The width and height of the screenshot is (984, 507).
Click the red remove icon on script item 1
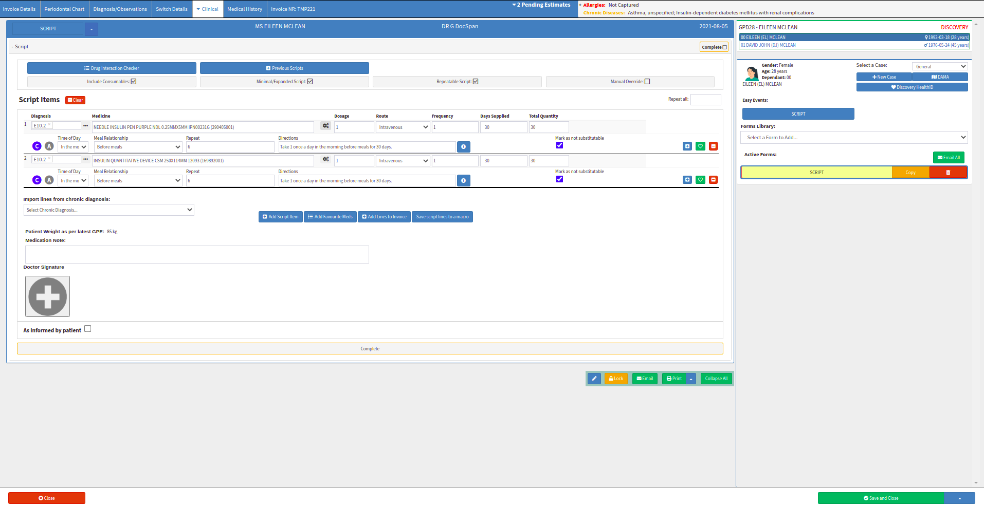tap(713, 146)
